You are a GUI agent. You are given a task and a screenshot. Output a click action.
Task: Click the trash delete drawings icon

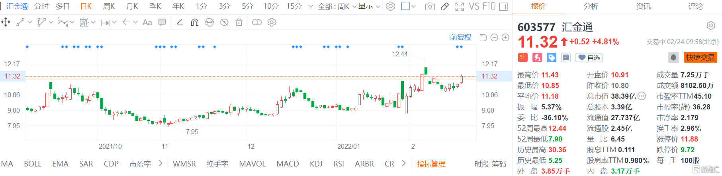239,22
